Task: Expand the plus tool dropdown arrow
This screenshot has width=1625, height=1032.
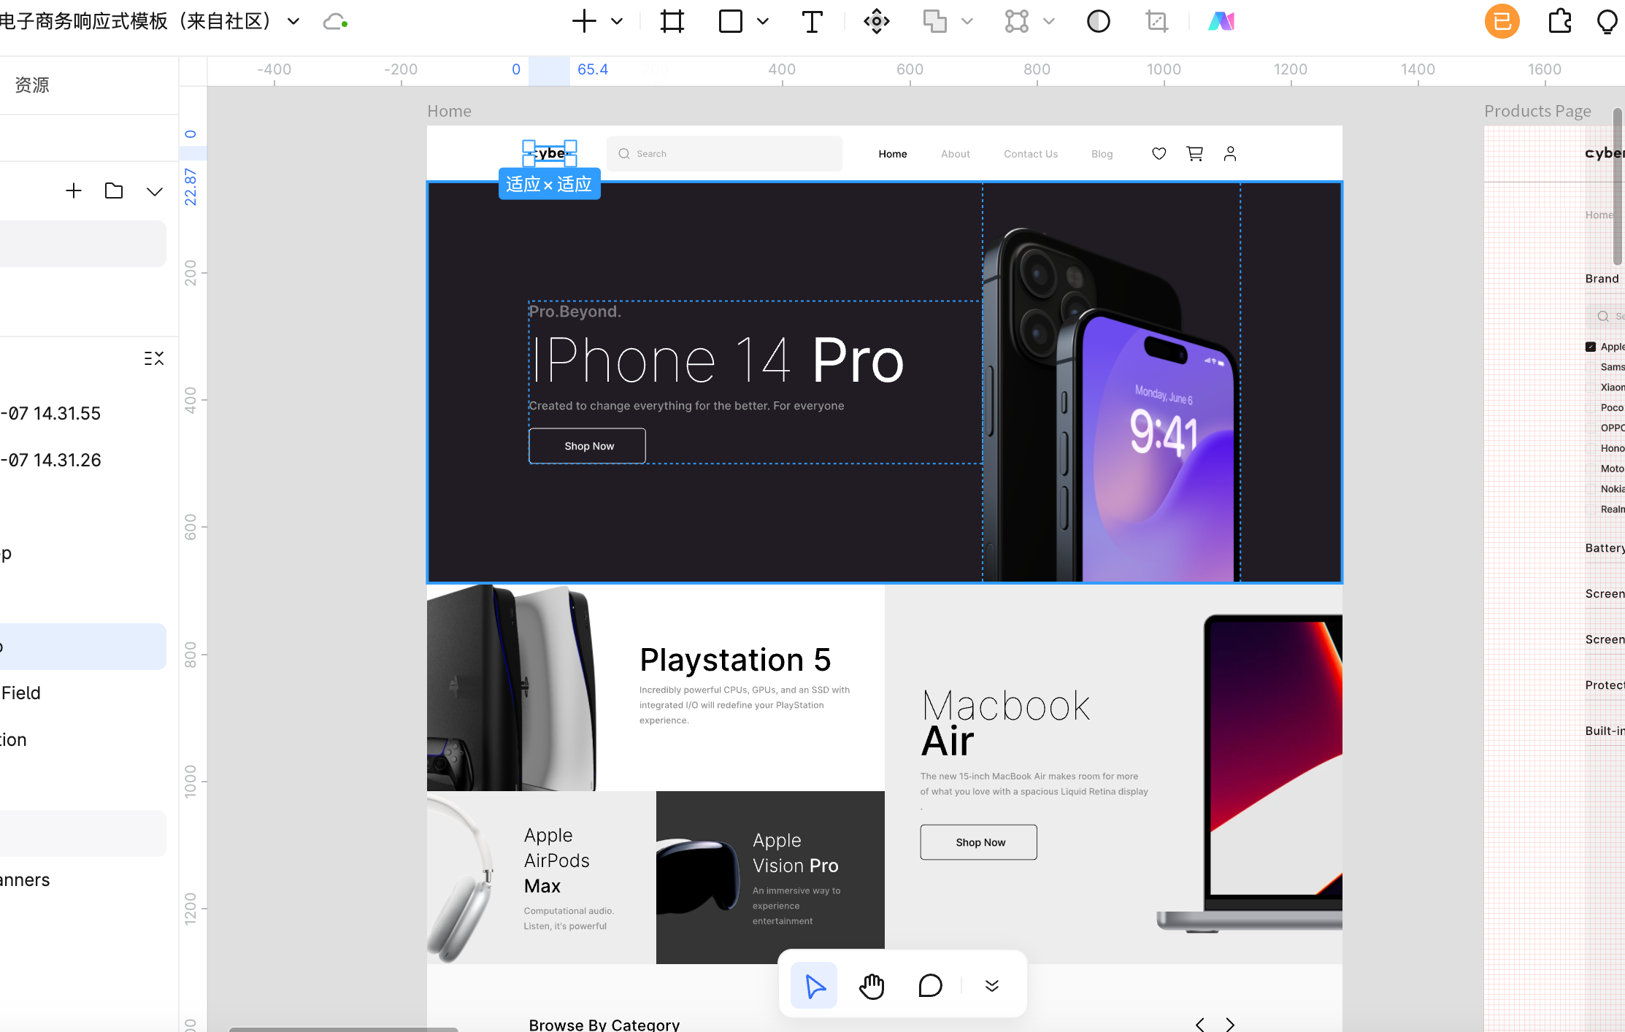Action: tap(617, 21)
